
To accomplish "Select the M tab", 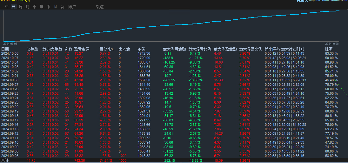I will pos(56,7).
